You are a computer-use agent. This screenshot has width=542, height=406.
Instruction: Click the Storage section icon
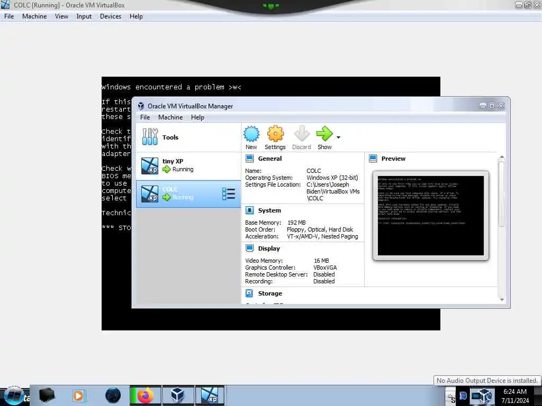tap(249, 293)
